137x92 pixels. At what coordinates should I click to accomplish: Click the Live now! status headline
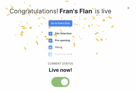[x=60, y=70]
